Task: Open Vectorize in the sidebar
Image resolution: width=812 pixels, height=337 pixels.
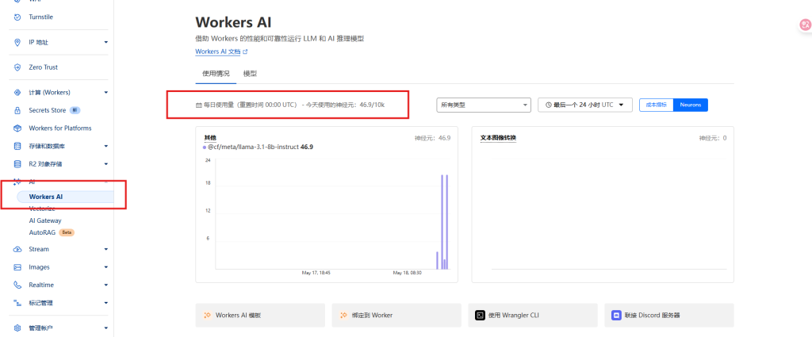Action: tap(43, 209)
